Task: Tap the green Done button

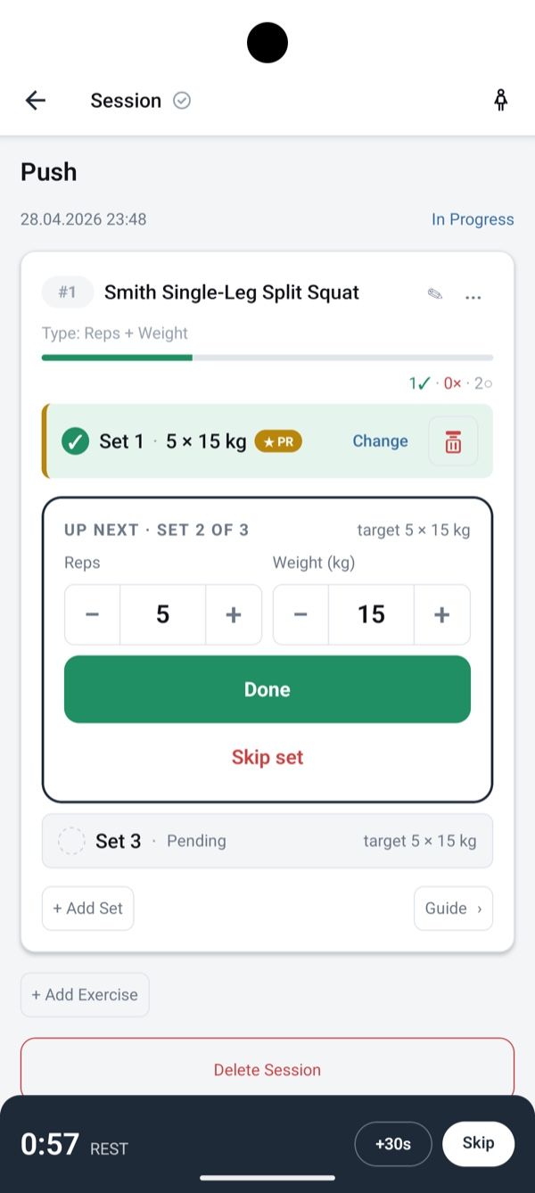Action: click(267, 689)
